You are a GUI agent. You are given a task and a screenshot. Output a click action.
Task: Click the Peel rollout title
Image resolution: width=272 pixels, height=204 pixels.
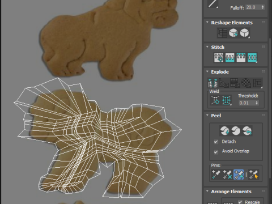click(x=216, y=116)
